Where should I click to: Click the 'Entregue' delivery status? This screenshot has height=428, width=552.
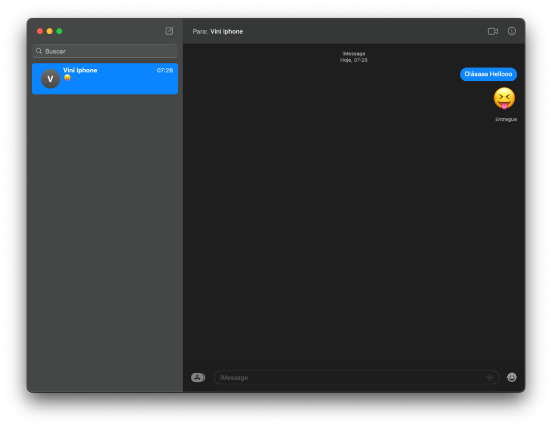click(x=506, y=119)
